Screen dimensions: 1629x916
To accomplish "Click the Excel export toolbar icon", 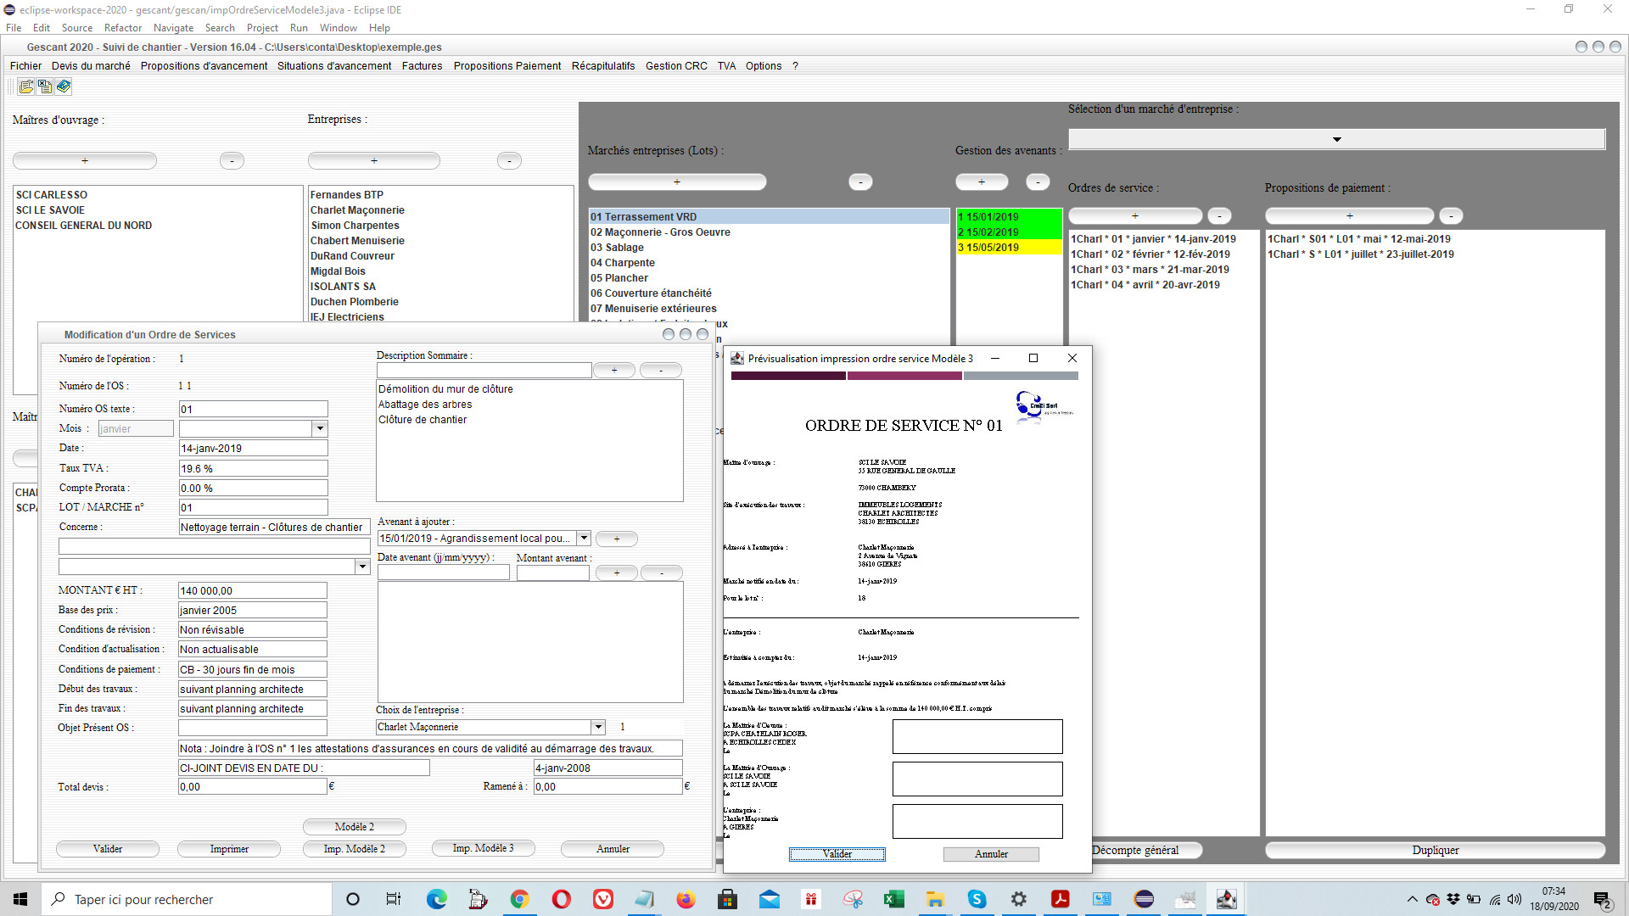I will (x=45, y=87).
